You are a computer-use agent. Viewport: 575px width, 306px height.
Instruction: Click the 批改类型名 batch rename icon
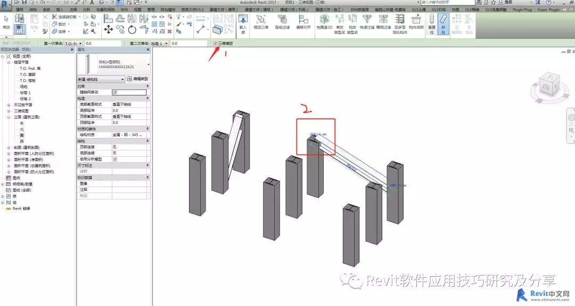[x=352, y=24]
